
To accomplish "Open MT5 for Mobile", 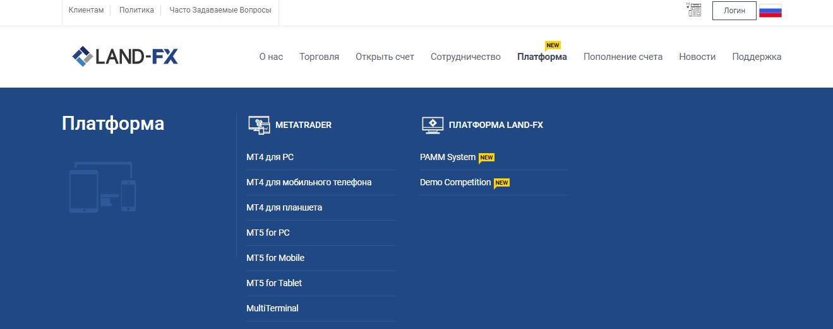I will click(x=275, y=258).
